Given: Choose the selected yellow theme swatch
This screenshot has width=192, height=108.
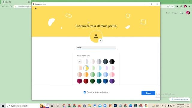Looking at the screenshot, I should [86, 68].
